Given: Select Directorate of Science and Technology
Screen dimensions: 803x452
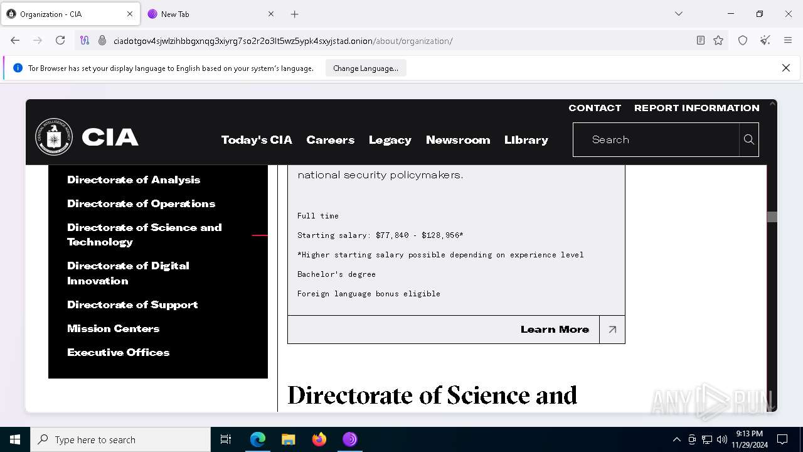Looking at the screenshot, I should 144,235.
